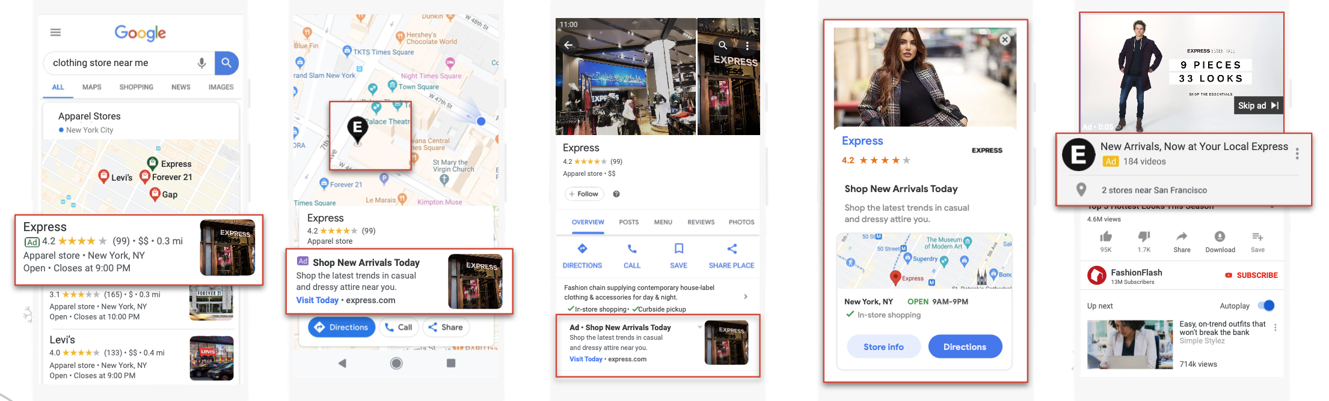The width and height of the screenshot is (1329, 401).
Task: Tap the Download icon under the video
Action: [1220, 237]
